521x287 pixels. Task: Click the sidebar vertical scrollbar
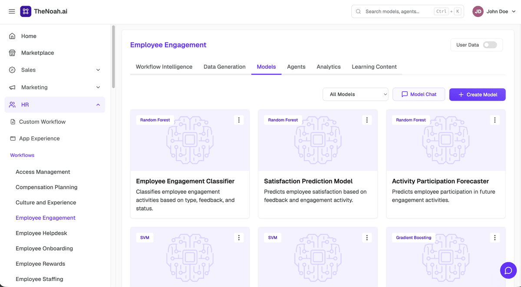113,57
